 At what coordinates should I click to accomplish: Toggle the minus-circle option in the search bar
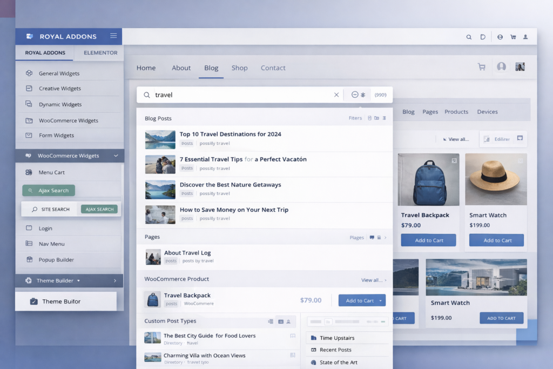click(x=355, y=94)
